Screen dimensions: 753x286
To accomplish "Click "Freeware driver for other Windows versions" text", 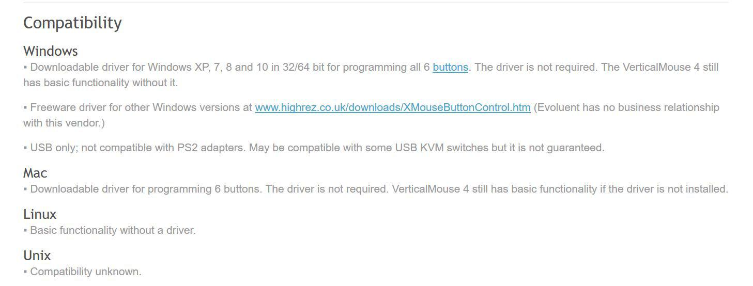I will click(142, 107).
